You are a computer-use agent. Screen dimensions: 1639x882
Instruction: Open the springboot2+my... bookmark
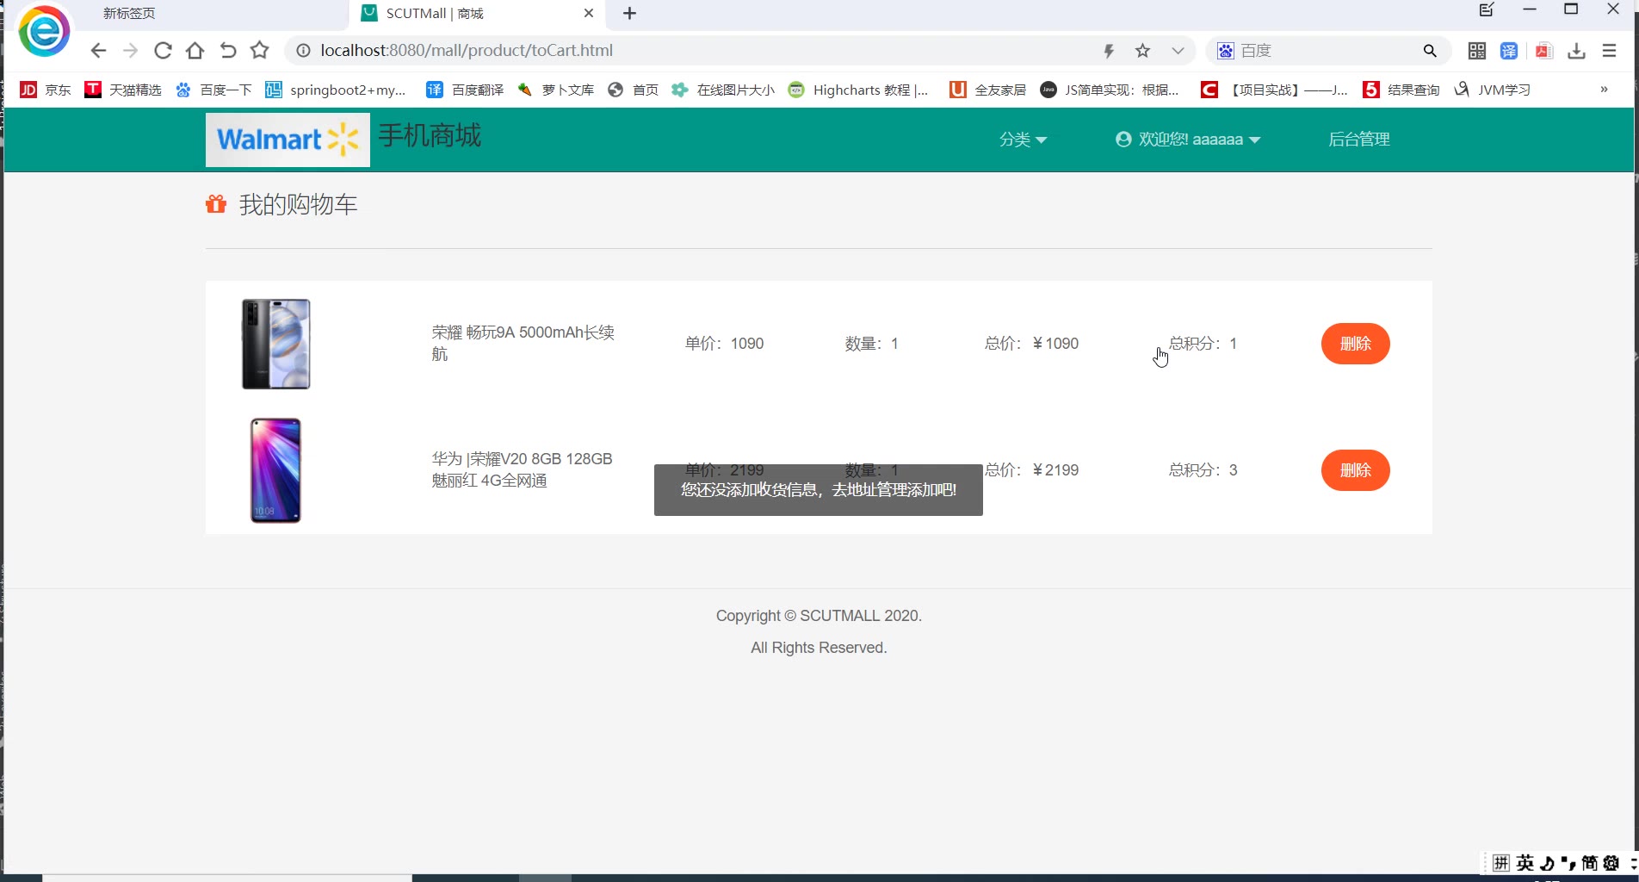[x=335, y=90]
